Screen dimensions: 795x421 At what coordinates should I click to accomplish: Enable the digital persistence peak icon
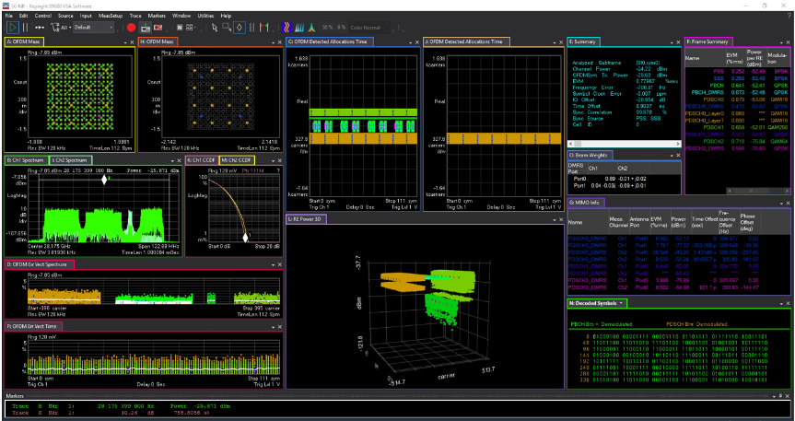[312, 28]
